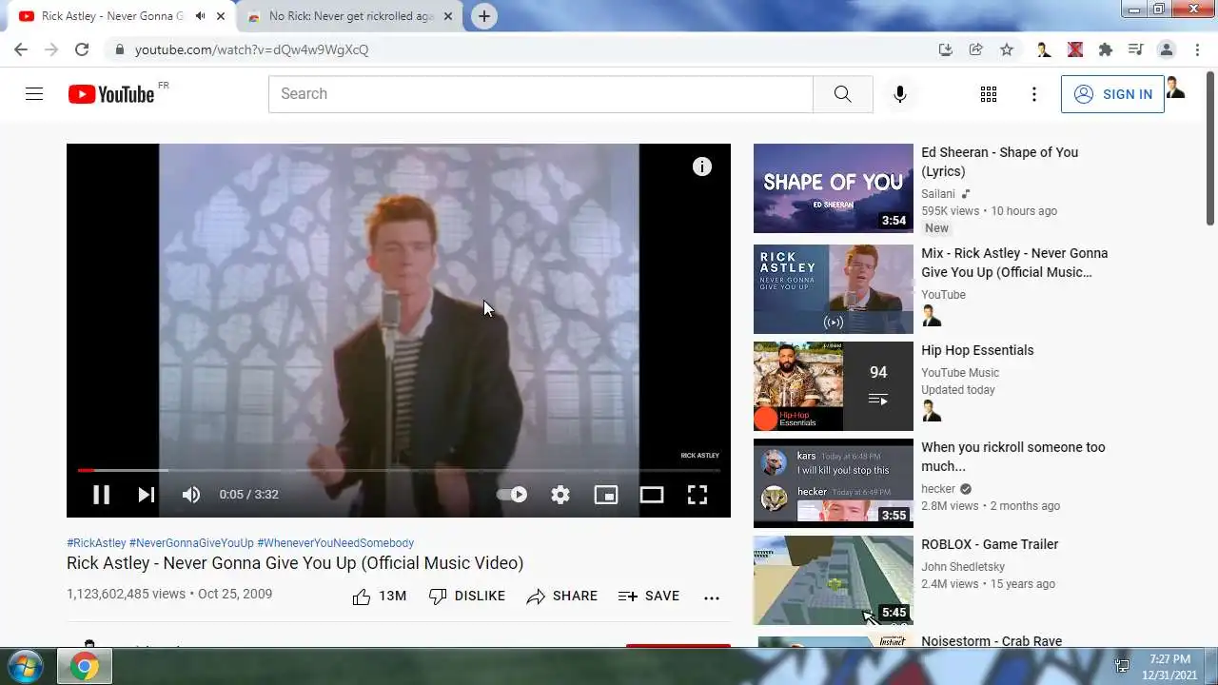Open the #NeverGonnaGiveYouUp hashtag link
The width and height of the screenshot is (1218, 685).
click(x=191, y=543)
